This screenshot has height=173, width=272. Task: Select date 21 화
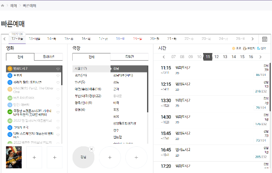coord(172,39)
